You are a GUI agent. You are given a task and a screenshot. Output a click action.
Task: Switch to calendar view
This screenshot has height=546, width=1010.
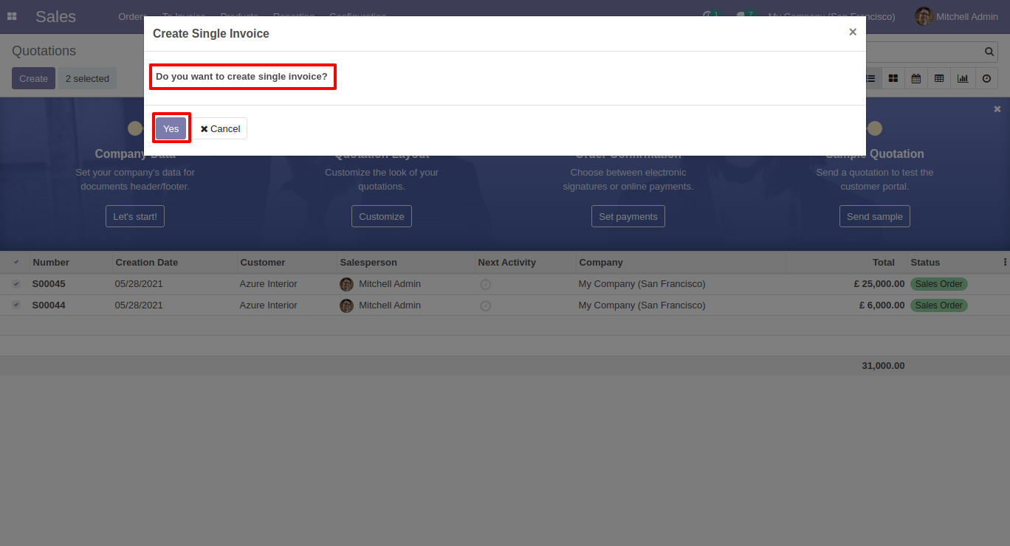tap(916, 78)
